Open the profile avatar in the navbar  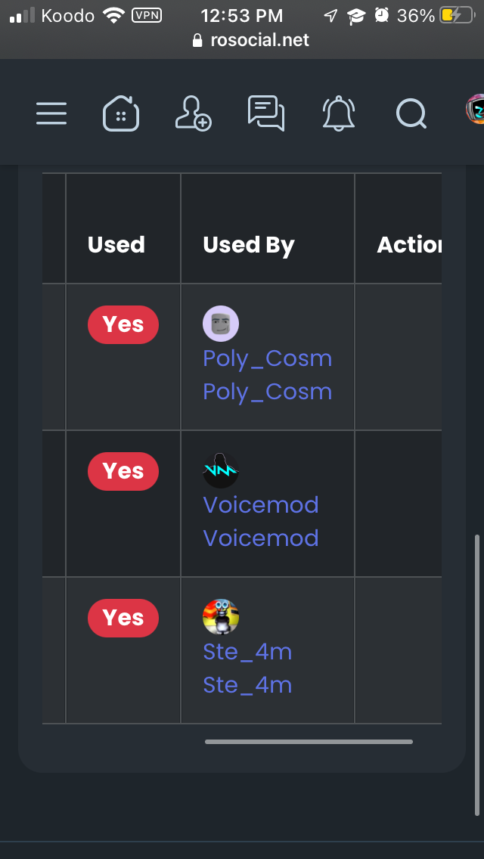(x=476, y=110)
